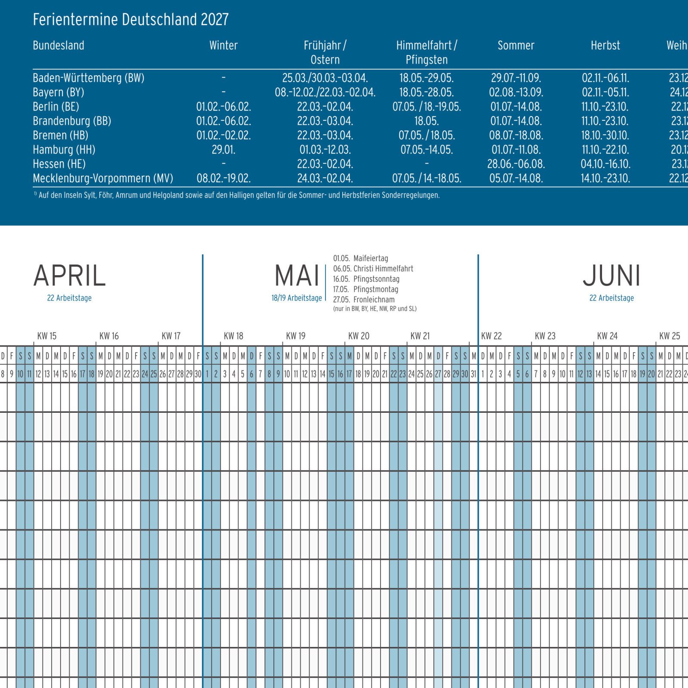The image size is (688, 688).
Task: Select the "KW 24" week label
Action: point(607,336)
